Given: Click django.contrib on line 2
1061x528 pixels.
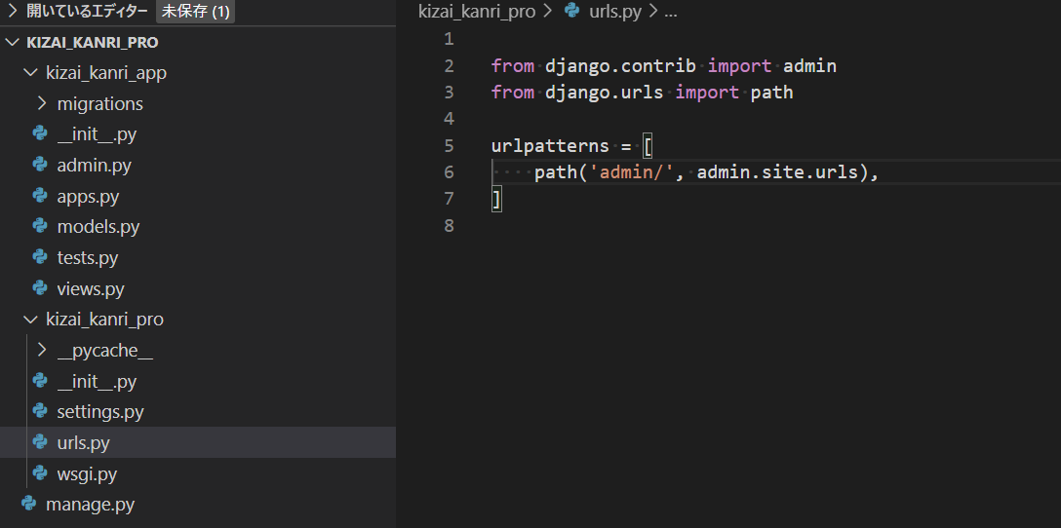Looking at the screenshot, I should tap(620, 65).
